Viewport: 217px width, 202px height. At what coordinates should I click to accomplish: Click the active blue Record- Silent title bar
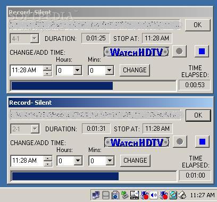pyautogui.click(x=111, y=103)
